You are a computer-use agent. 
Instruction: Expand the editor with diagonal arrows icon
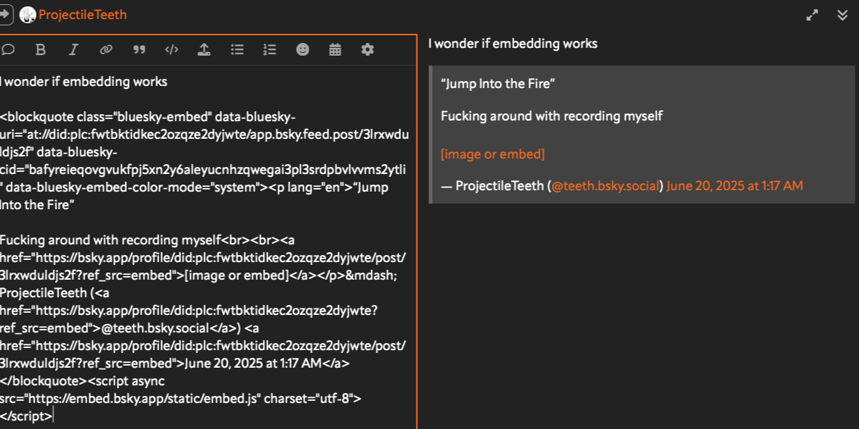[812, 15]
